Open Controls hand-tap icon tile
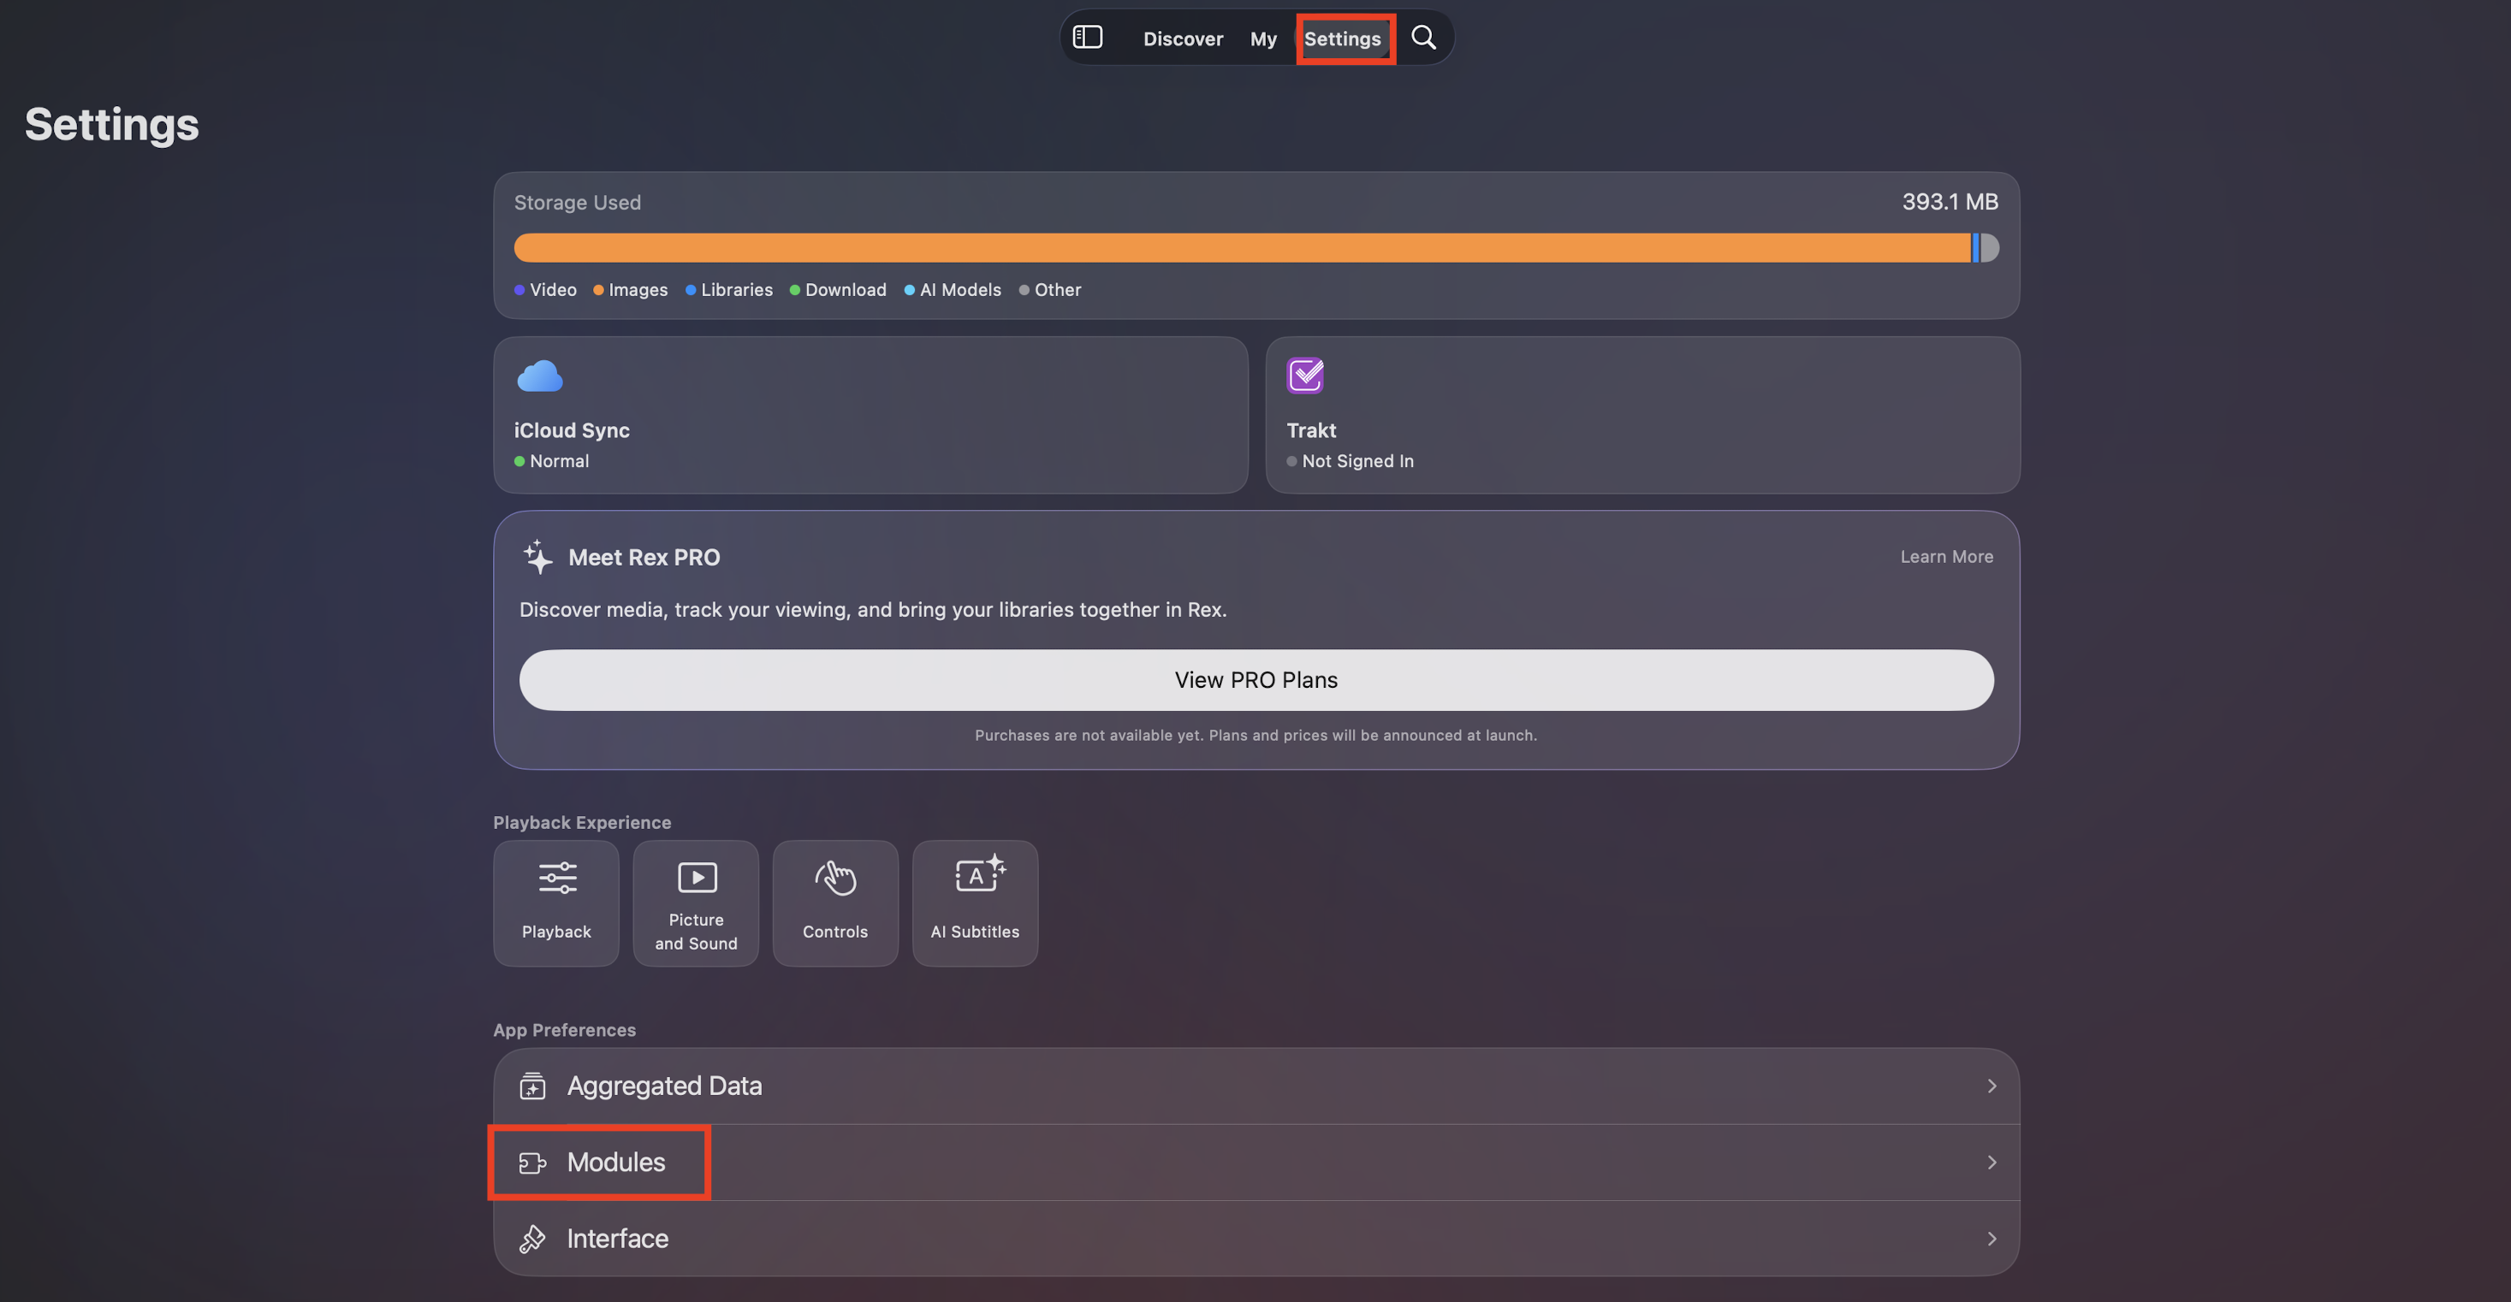 (835, 903)
